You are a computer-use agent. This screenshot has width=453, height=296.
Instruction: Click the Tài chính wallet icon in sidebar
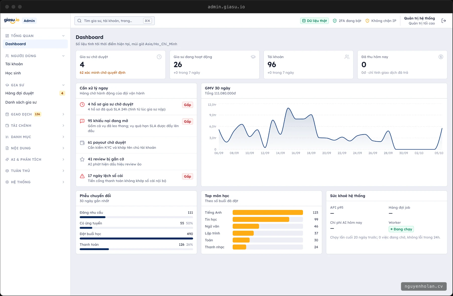[x=7, y=126]
